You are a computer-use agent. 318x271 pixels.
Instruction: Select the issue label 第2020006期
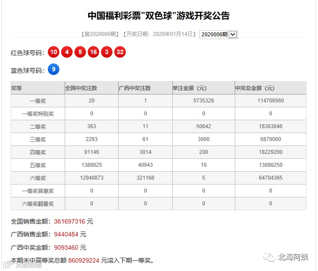100,34
